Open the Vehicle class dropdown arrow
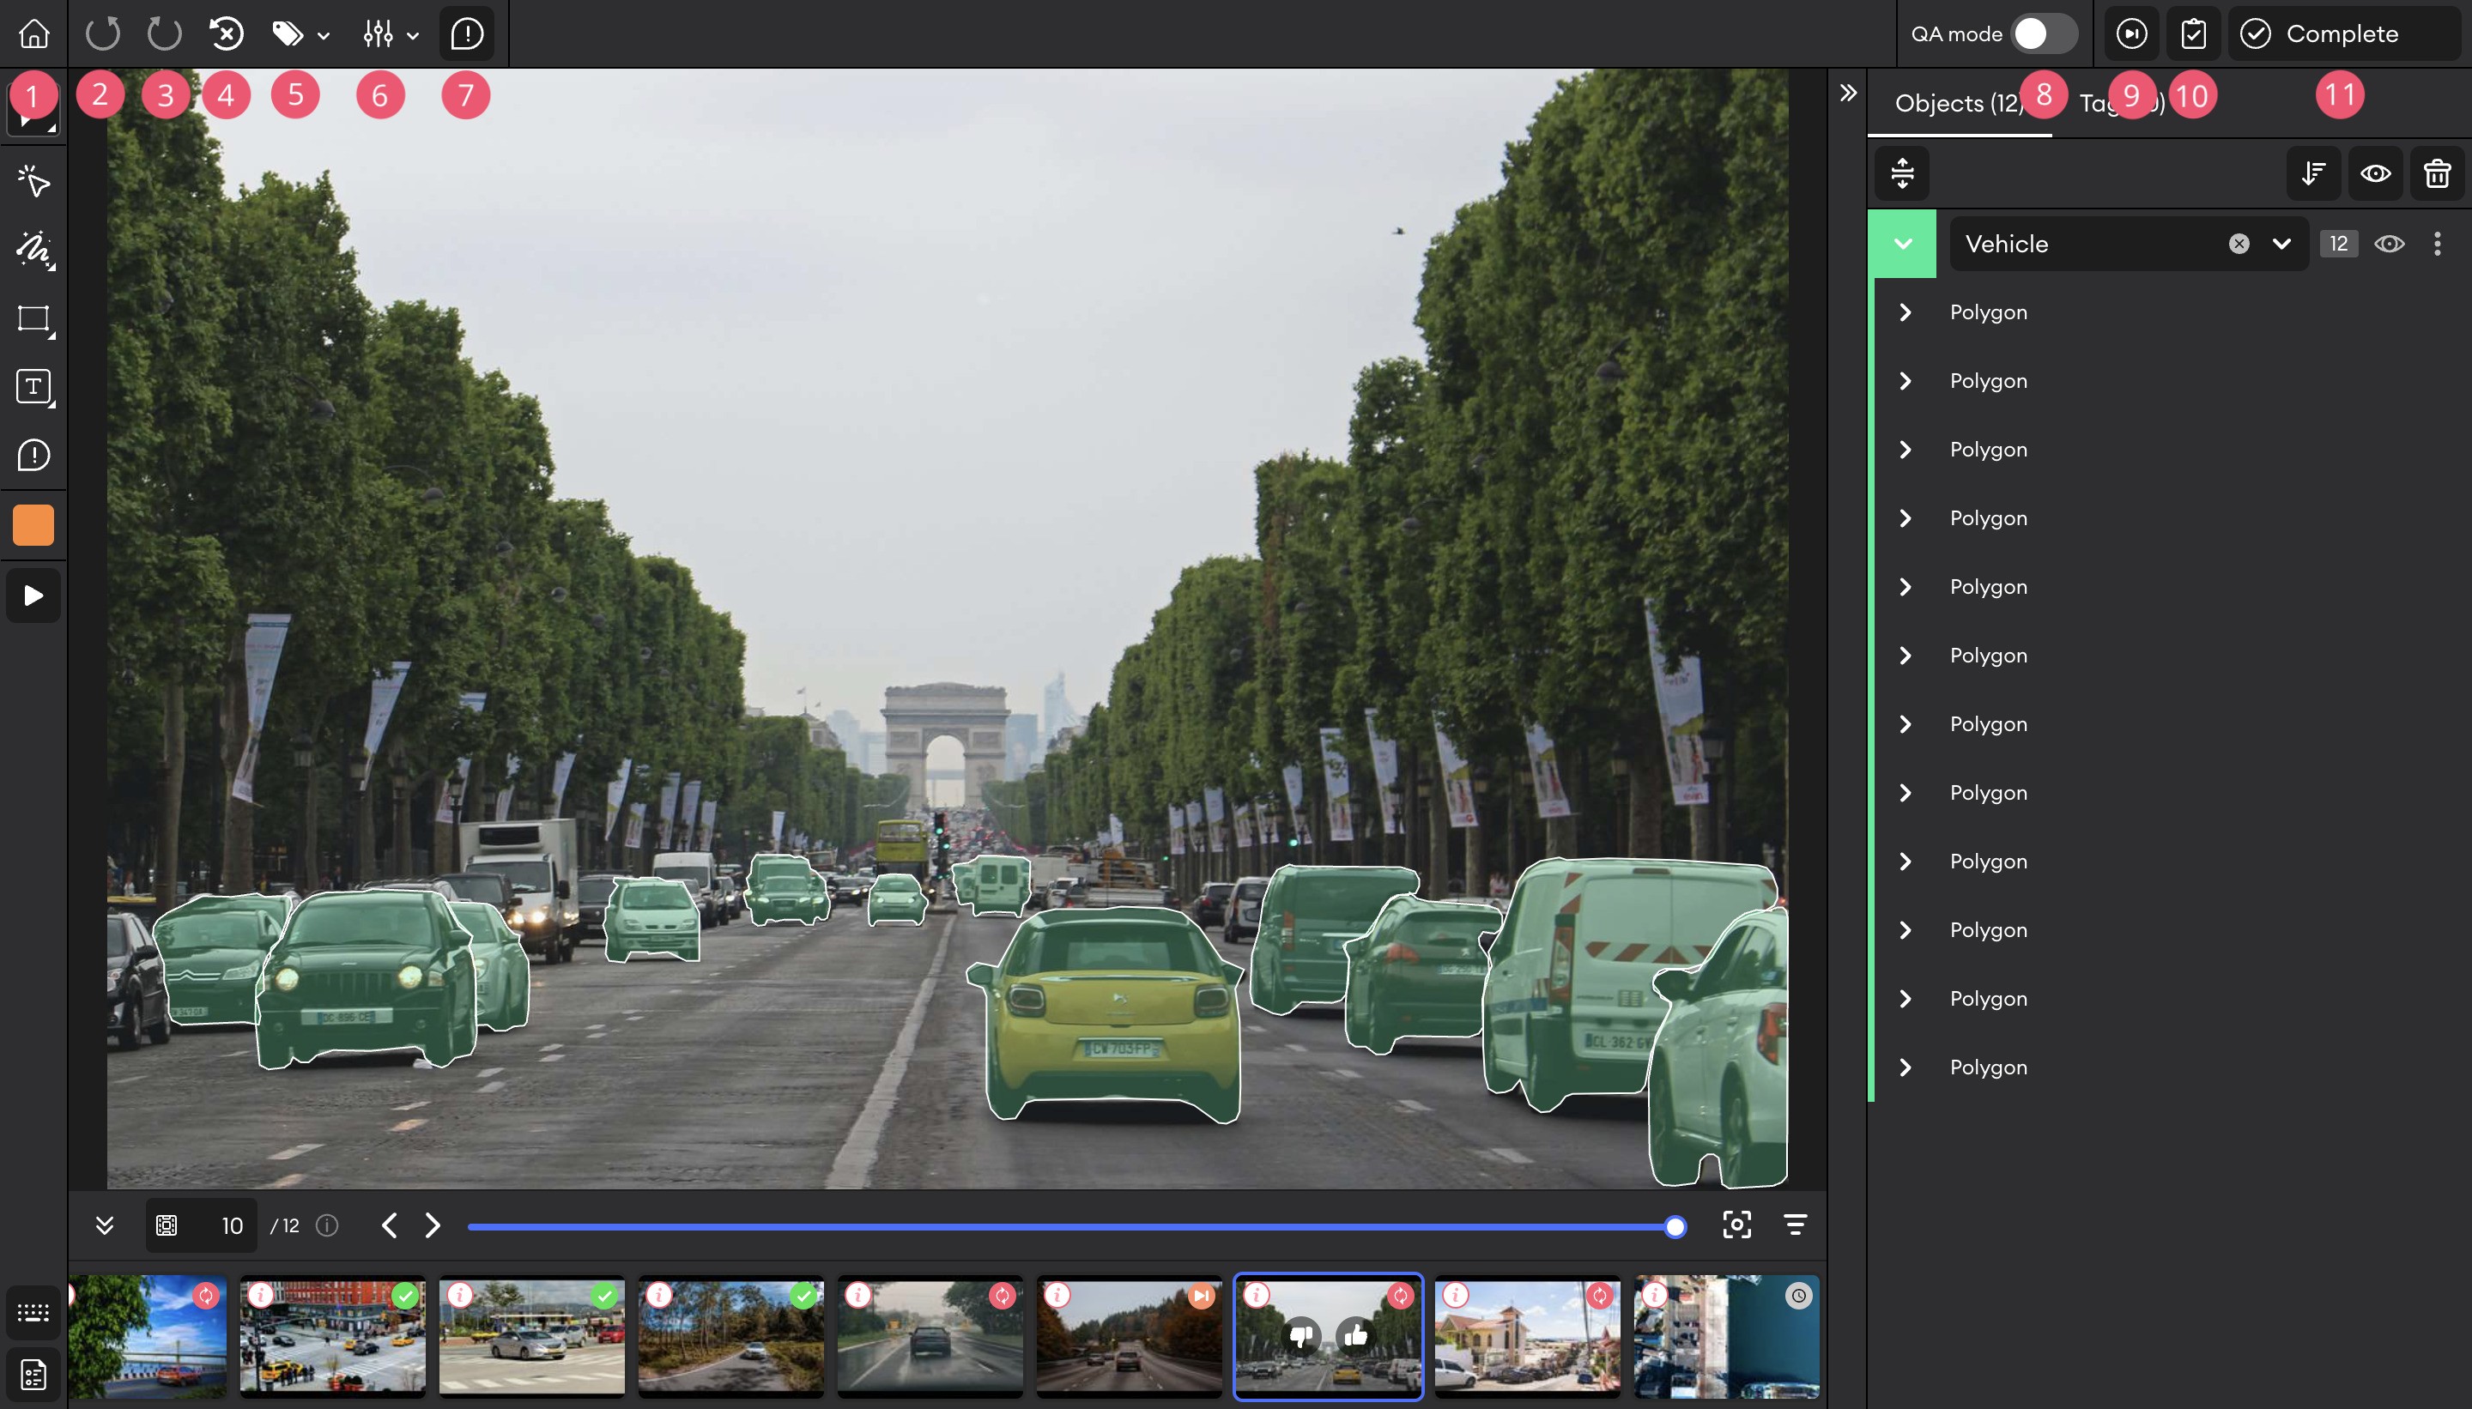Screen dimensions: 2472x1409 tap(2281, 244)
